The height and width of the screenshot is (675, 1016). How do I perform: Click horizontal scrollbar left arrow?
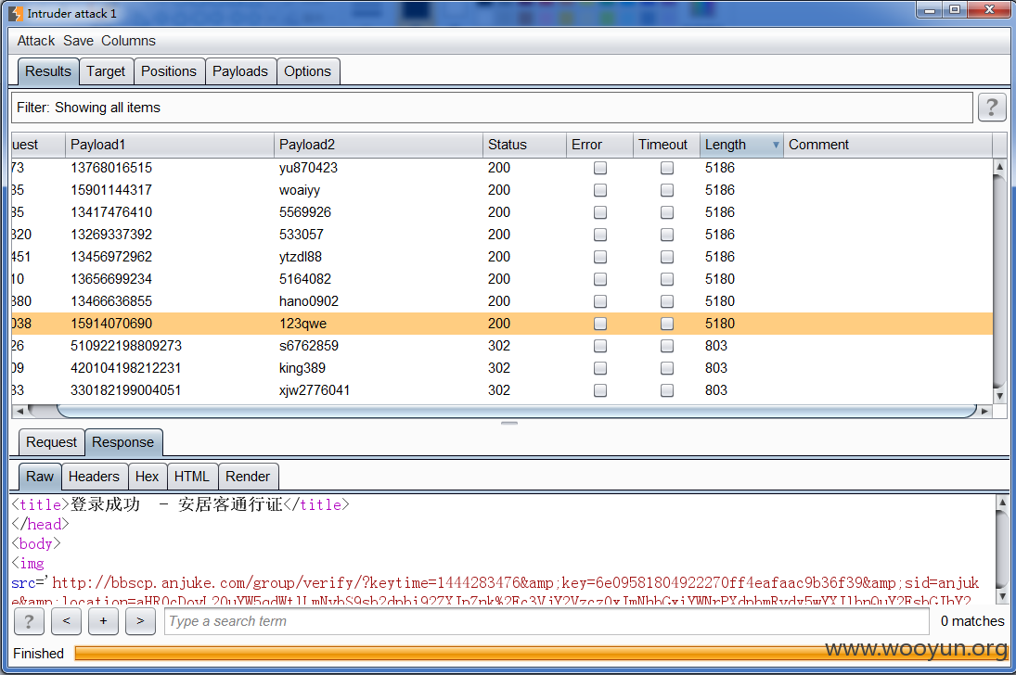point(19,411)
